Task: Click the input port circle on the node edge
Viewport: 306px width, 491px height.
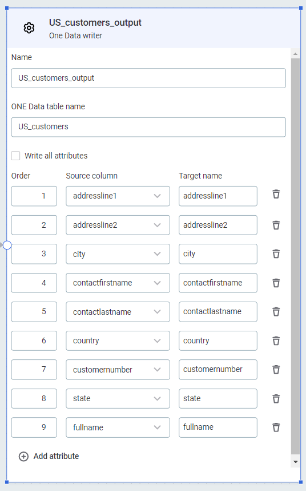Action: coord(7,245)
